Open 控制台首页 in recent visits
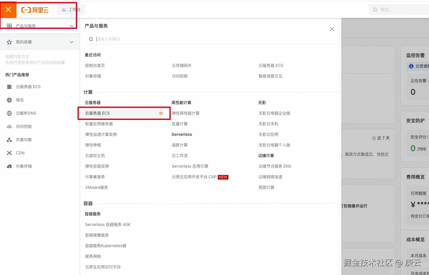 tap(95, 66)
